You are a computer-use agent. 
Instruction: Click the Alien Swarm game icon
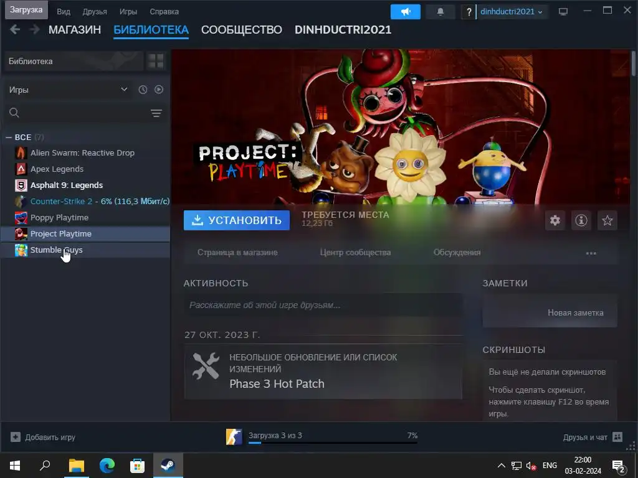[x=21, y=153]
